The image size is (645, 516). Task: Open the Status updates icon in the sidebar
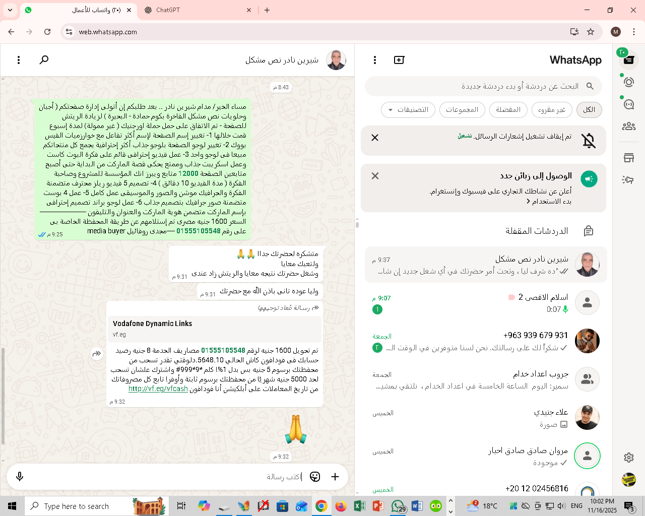(628, 81)
